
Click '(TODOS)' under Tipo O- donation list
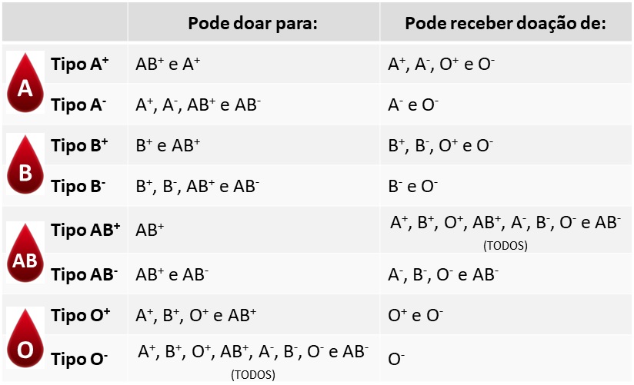tap(253, 374)
